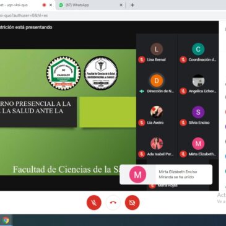Click muted mic icon beside Angelica Echev...
This screenshot has width=226, height=226.
click(x=183, y=91)
